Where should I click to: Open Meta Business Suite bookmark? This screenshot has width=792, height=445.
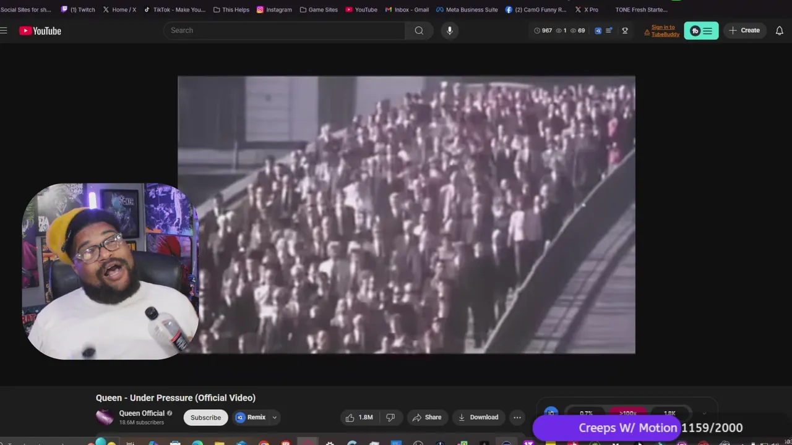point(467,9)
